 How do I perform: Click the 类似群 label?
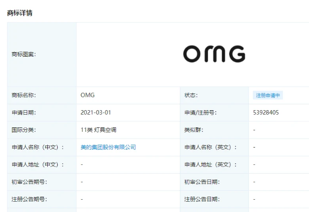pyautogui.click(x=194, y=130)
